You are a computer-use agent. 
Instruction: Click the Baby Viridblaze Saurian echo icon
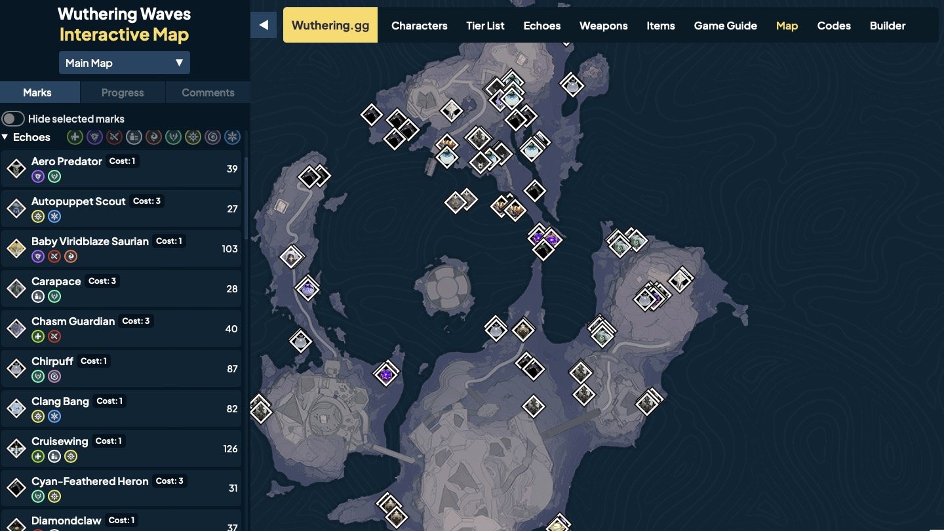[x=16, y=249]
